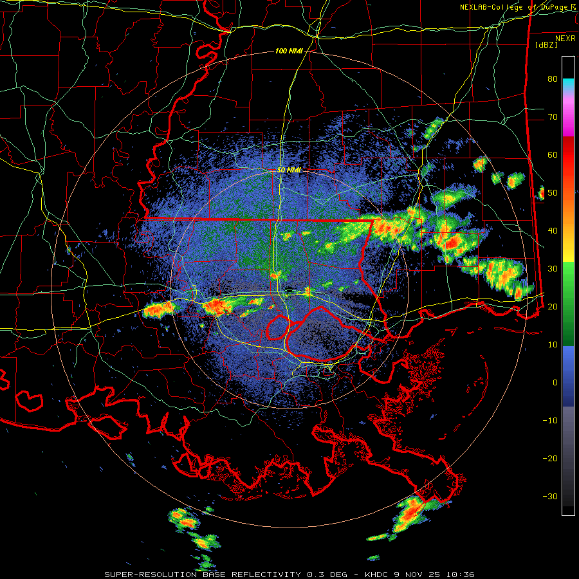Click the 60 dBZ scale label

tap(553, 154)
